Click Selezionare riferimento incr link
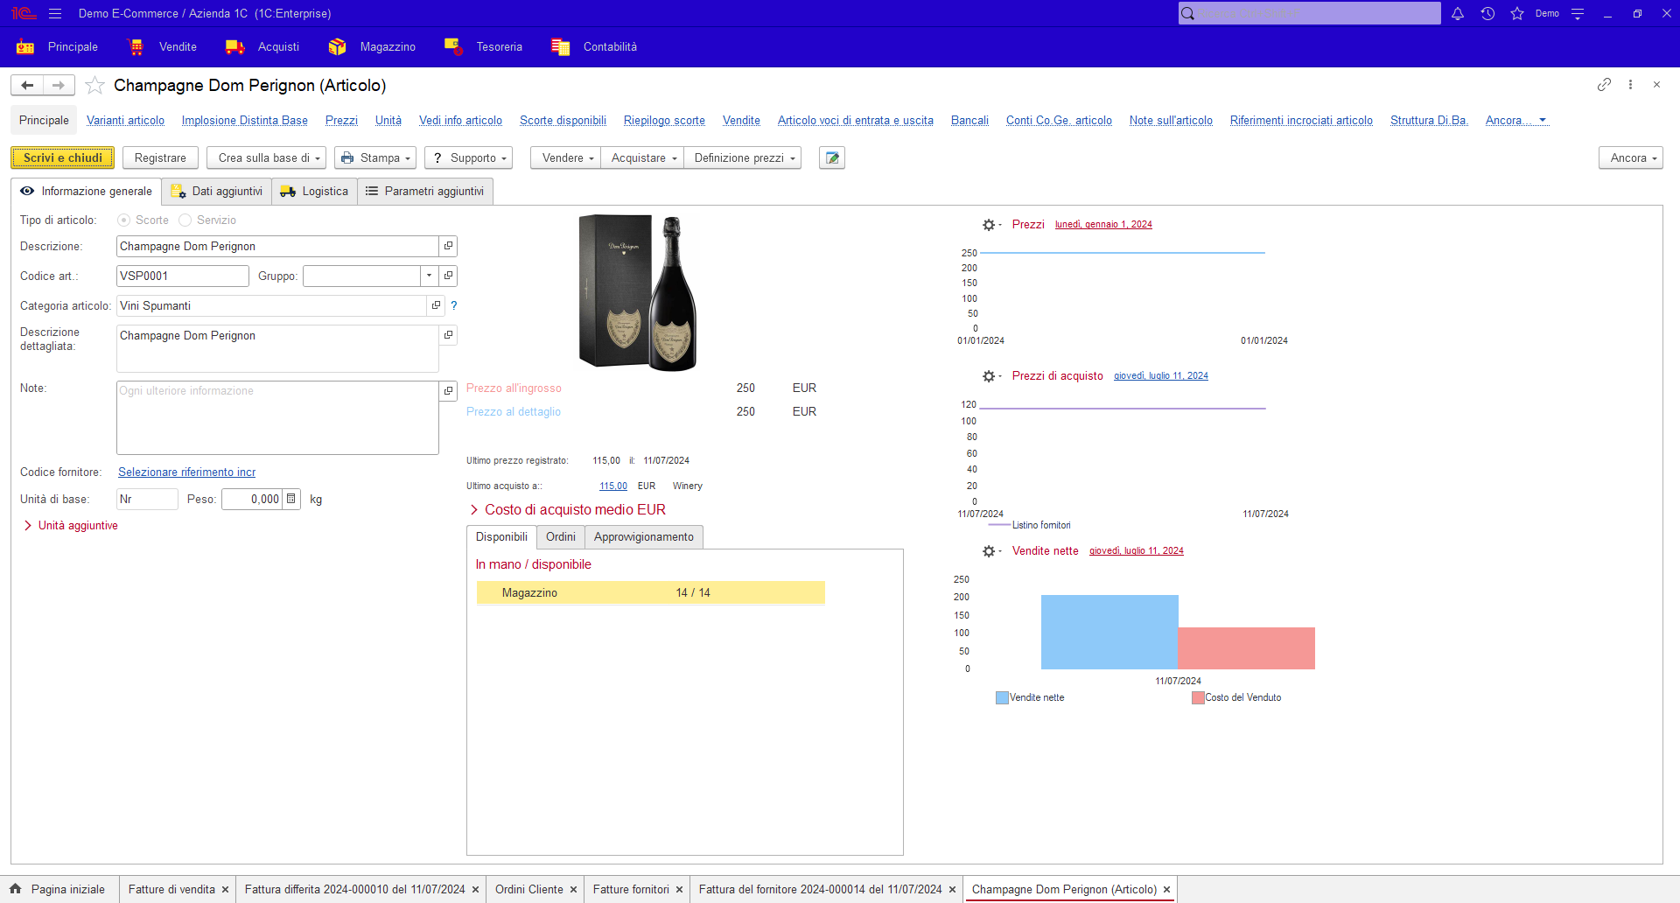 [187, 472]
